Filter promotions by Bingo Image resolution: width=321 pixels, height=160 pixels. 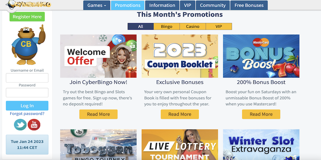[x=167, y=27]
